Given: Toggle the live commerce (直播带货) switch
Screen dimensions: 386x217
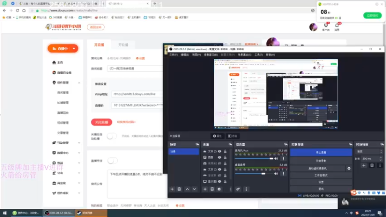Looking at the screenshot, I should coord(112,161).
